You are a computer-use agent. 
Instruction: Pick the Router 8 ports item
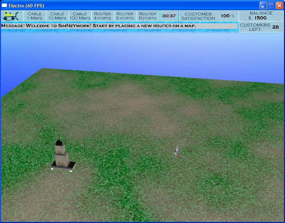coord(148,16)
